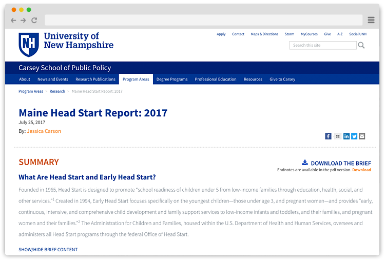Click Program Areas breadcrumb

(x=31, y=91)
